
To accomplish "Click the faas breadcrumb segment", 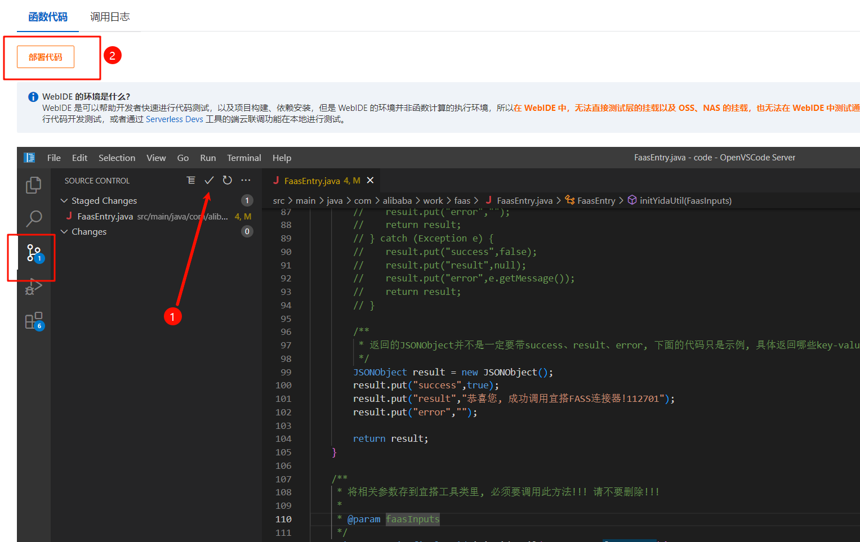I will point(462,200).
